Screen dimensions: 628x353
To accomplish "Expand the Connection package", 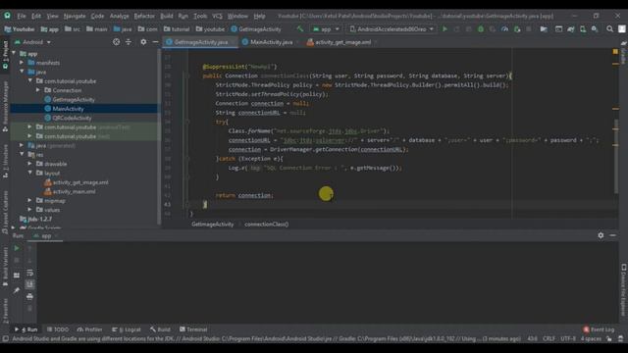I will [x=38, y=90].
